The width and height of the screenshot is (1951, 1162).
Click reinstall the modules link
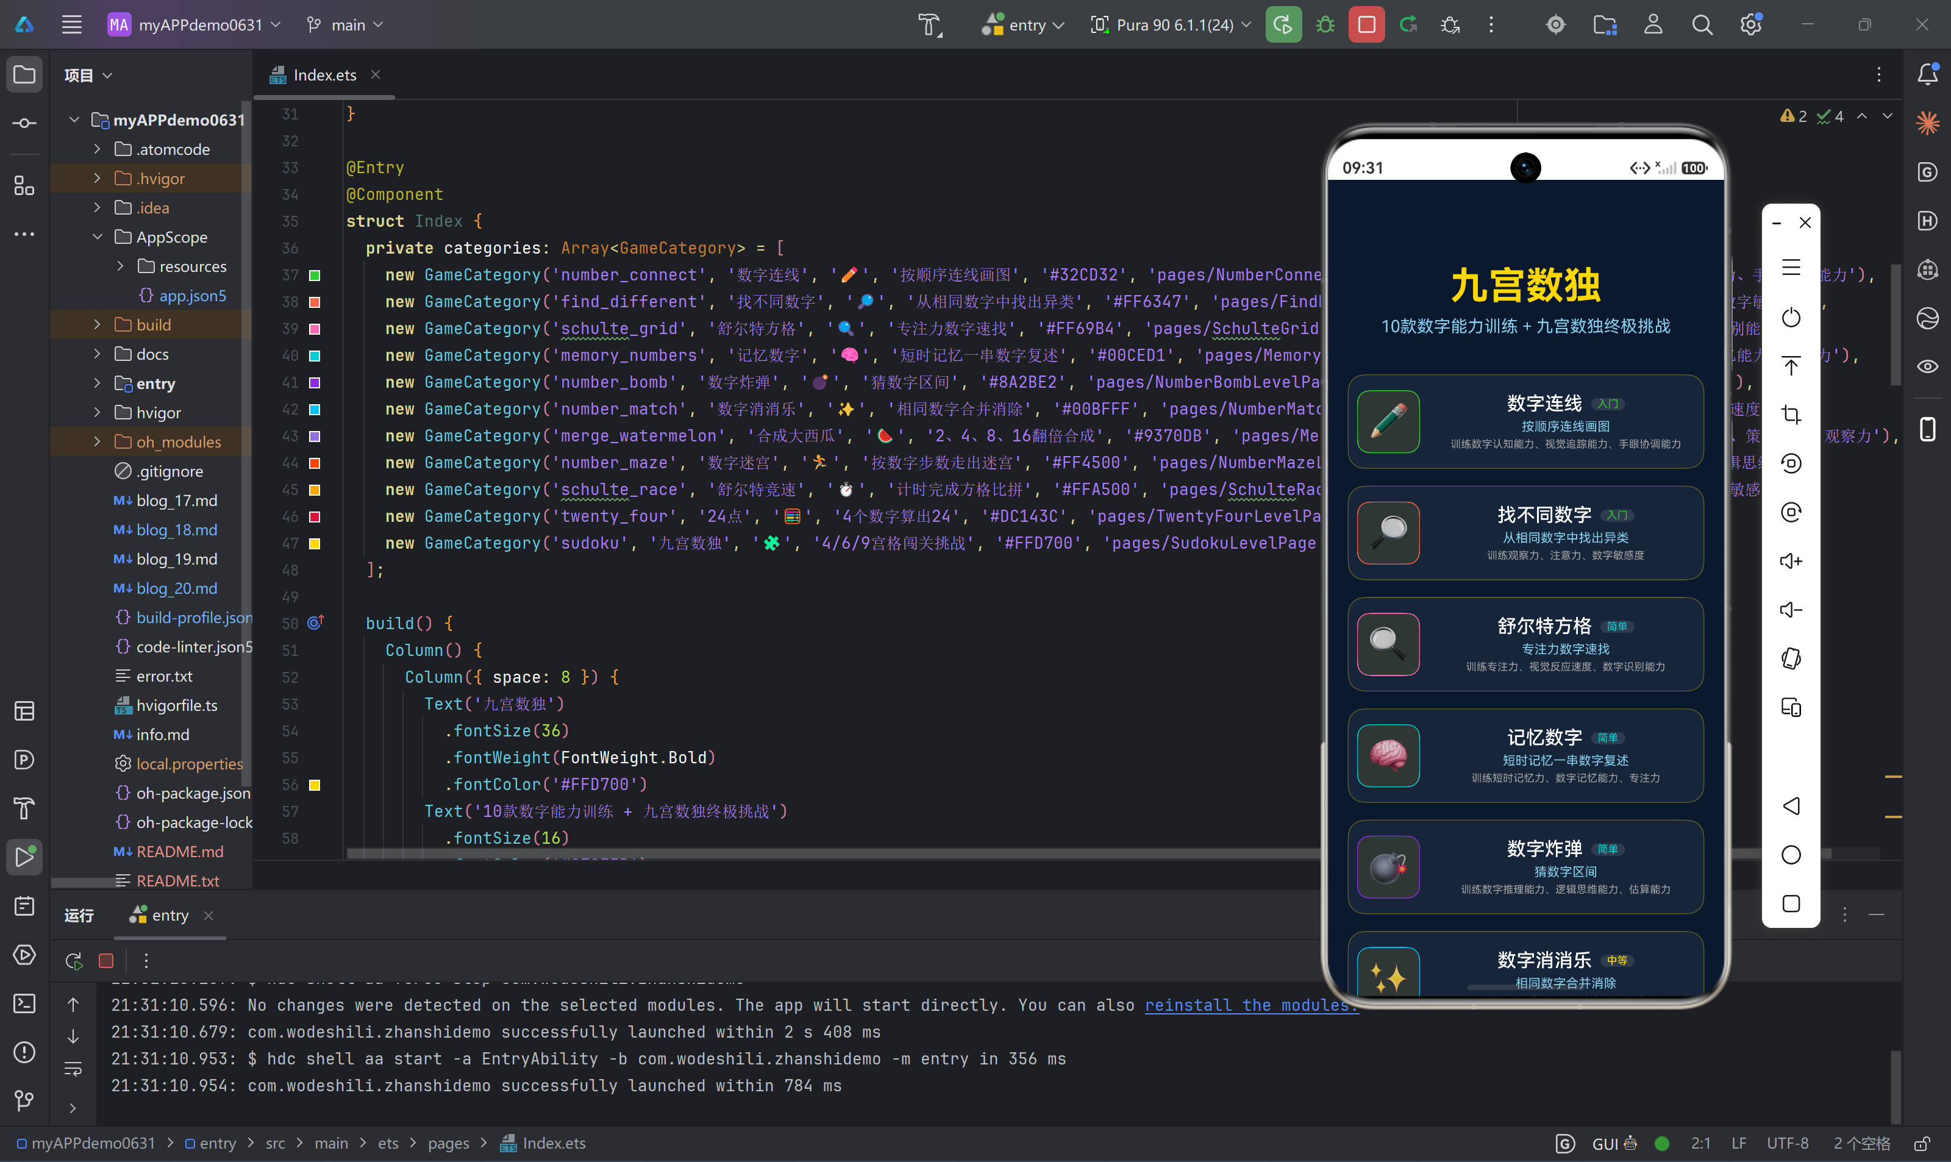1250,1005
